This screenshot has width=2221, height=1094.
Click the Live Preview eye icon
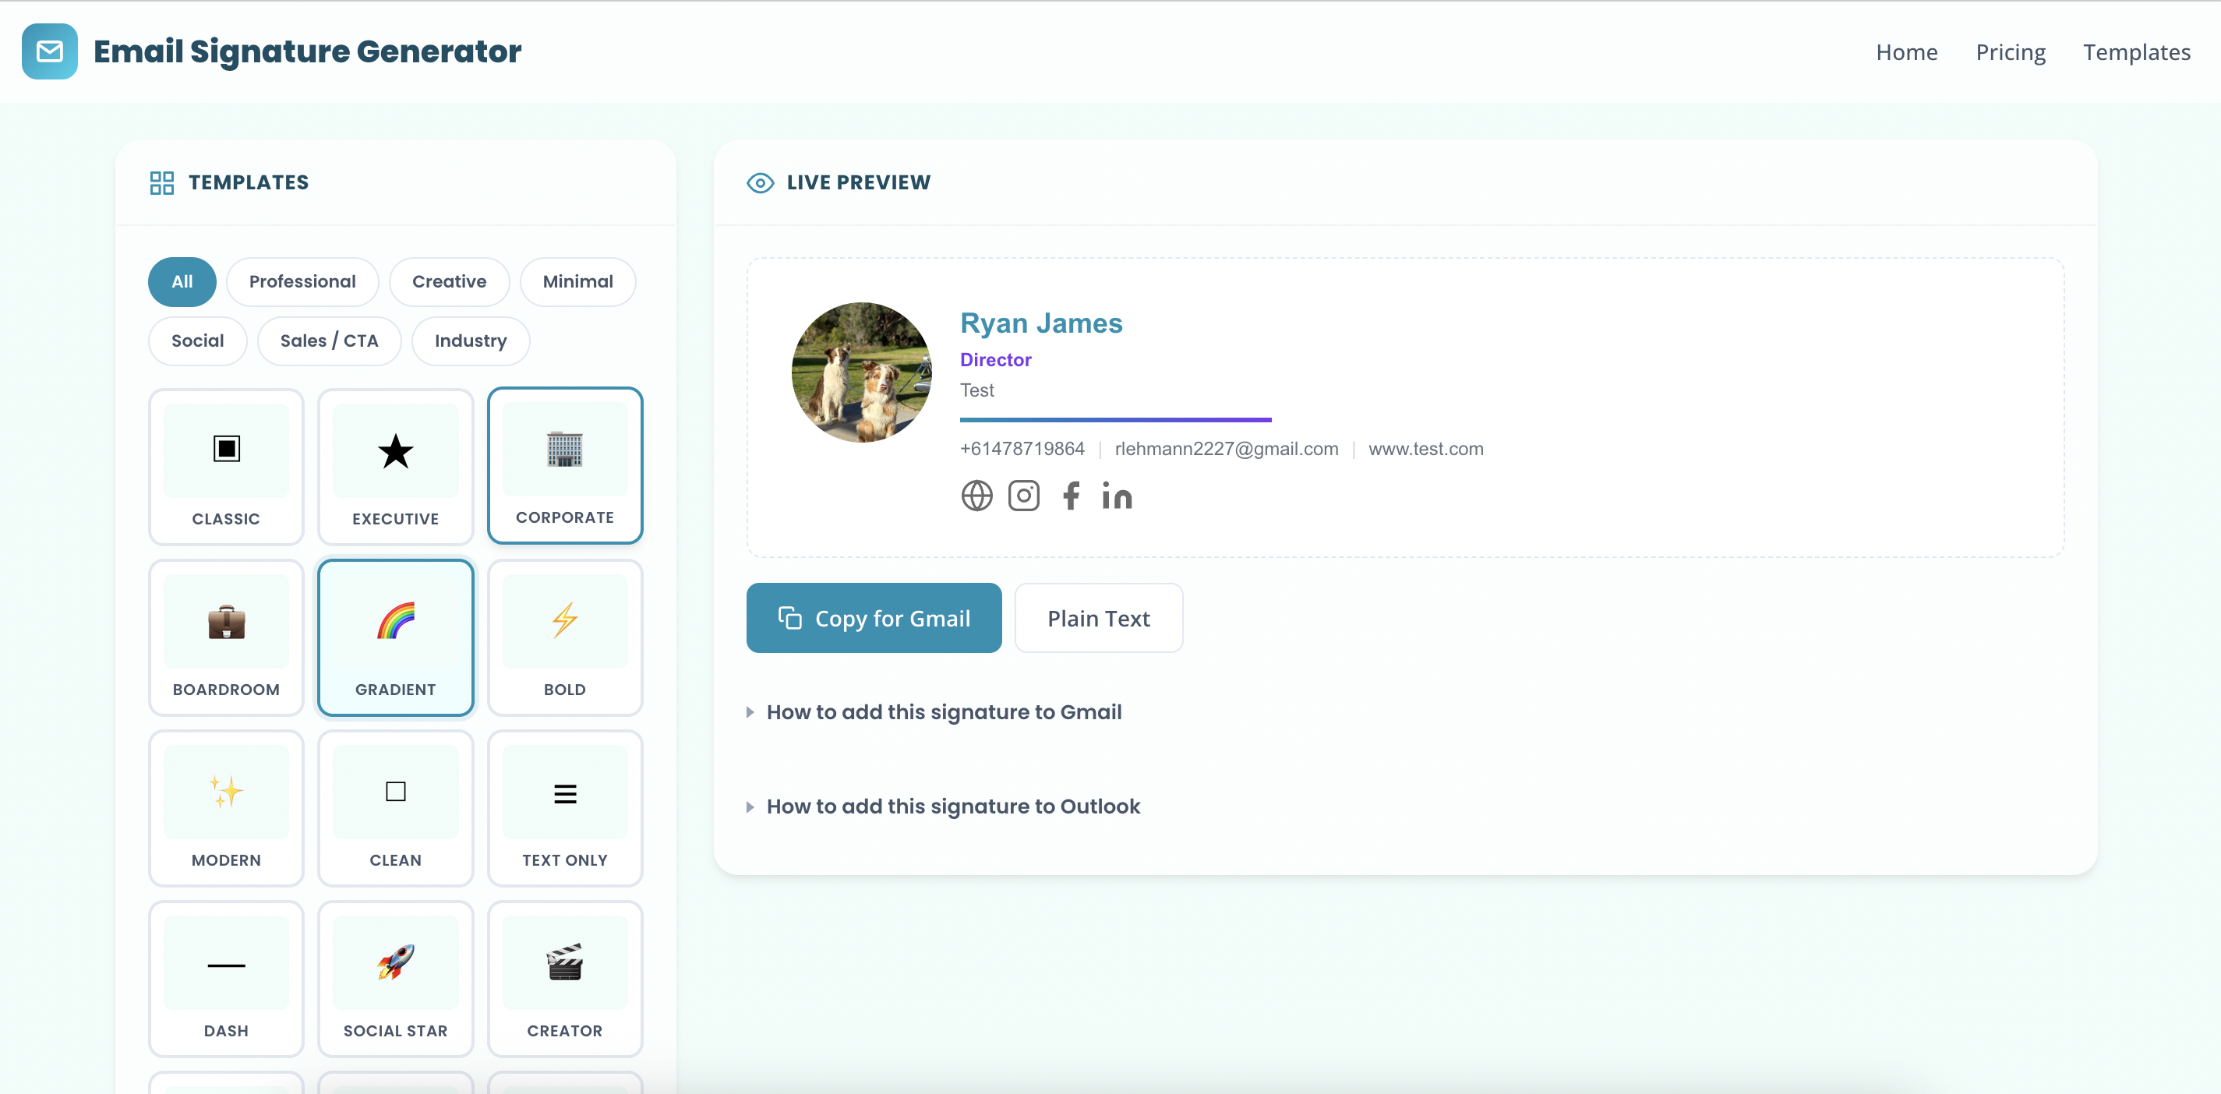[760, 183]
